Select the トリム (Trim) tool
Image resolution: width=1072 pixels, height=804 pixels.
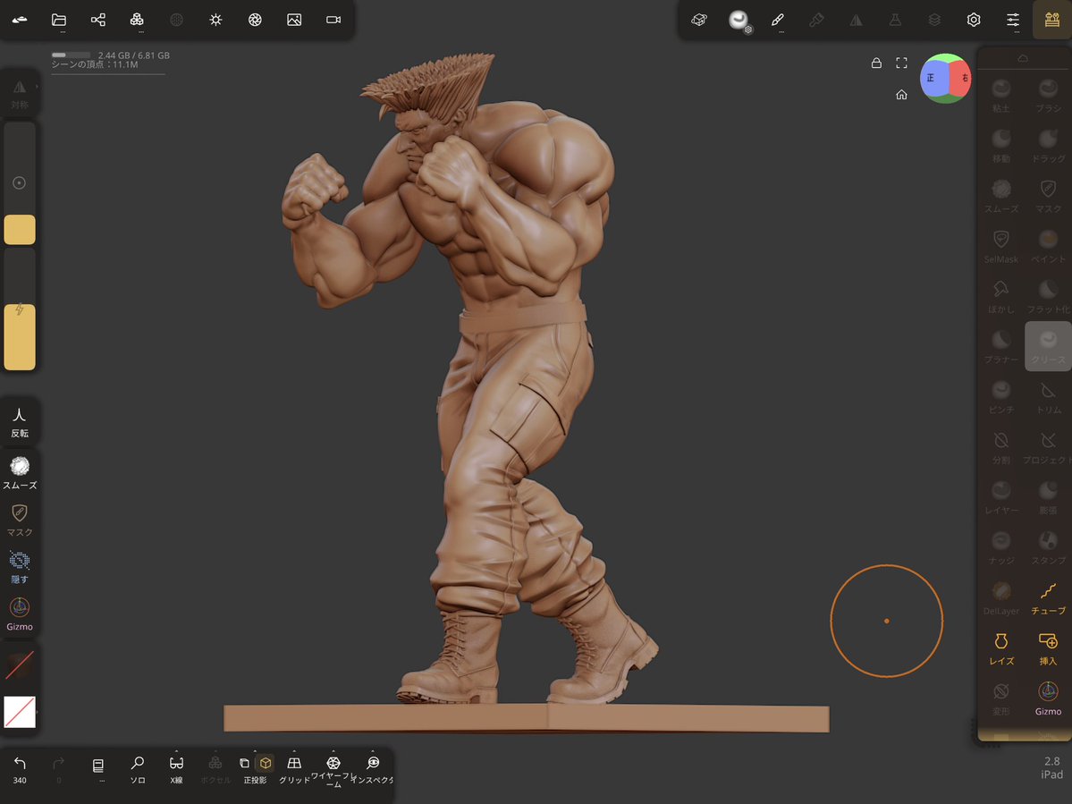click(x=1048, y=396)
